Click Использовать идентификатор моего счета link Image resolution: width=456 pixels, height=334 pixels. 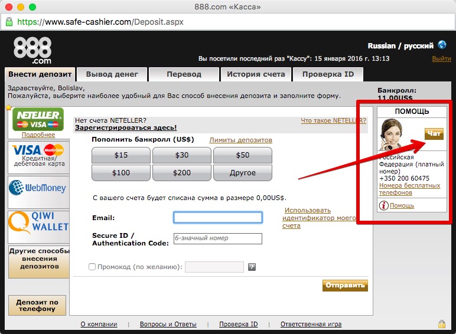pyautogui.click(x=319, y=218)
